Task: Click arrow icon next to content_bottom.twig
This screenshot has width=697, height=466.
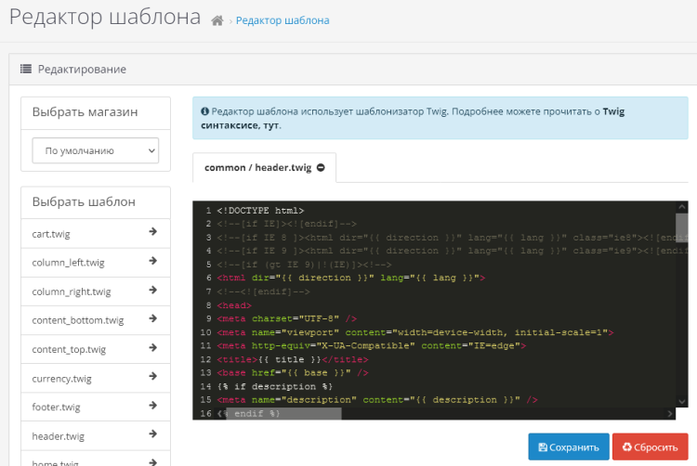Action: tap(153, 319)
